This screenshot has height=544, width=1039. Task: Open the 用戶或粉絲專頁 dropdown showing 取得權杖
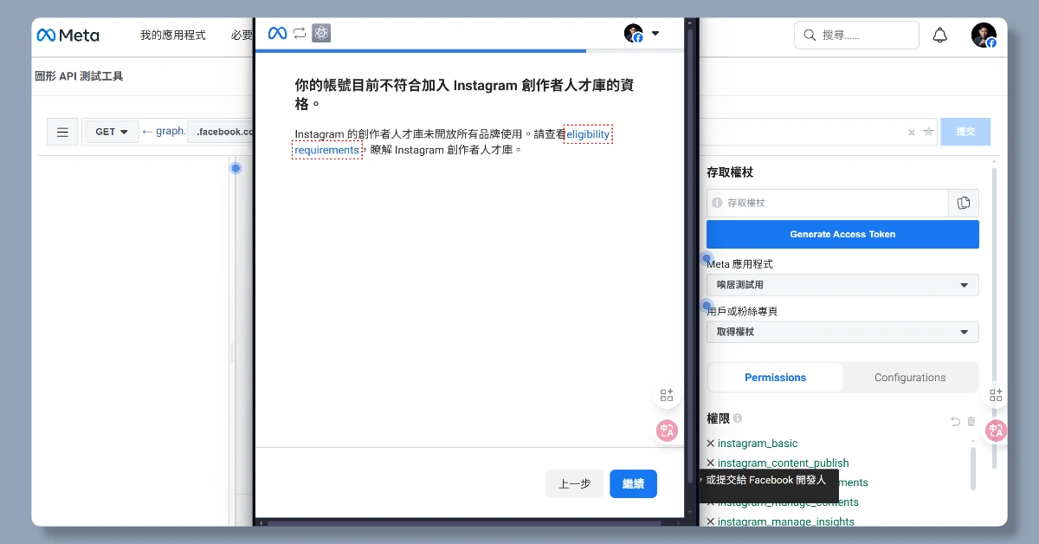[842, 332]
